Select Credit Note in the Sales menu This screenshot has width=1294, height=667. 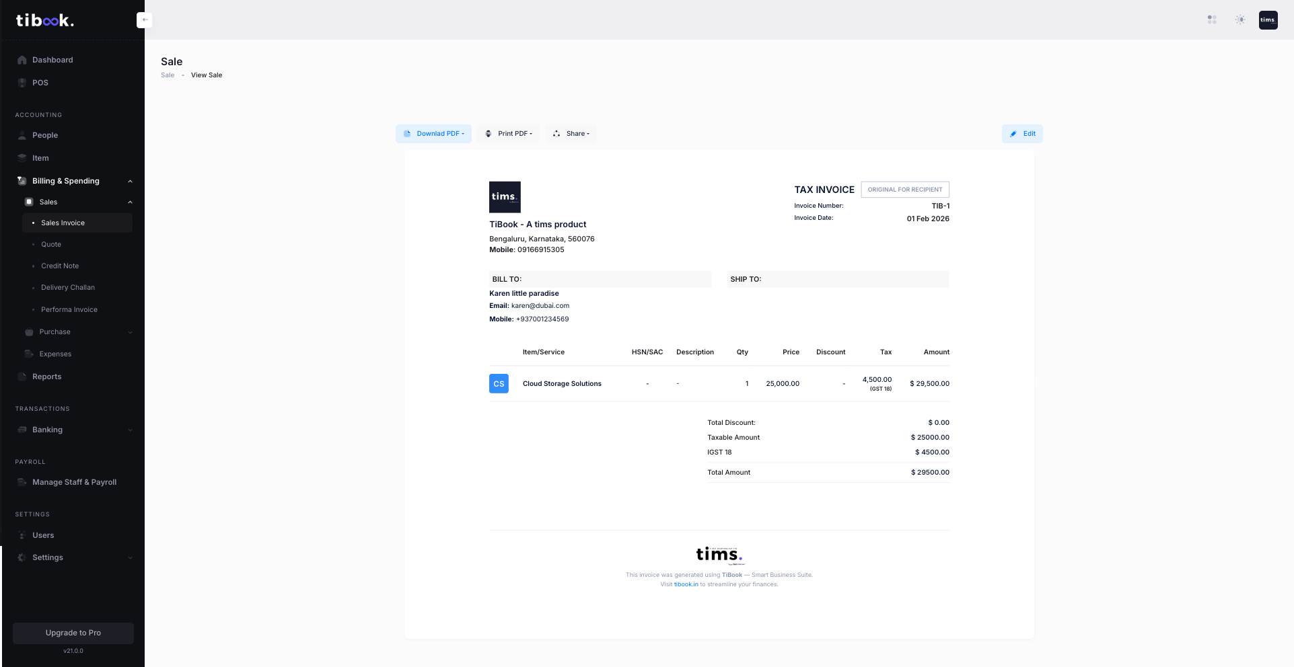pos(60,266)
